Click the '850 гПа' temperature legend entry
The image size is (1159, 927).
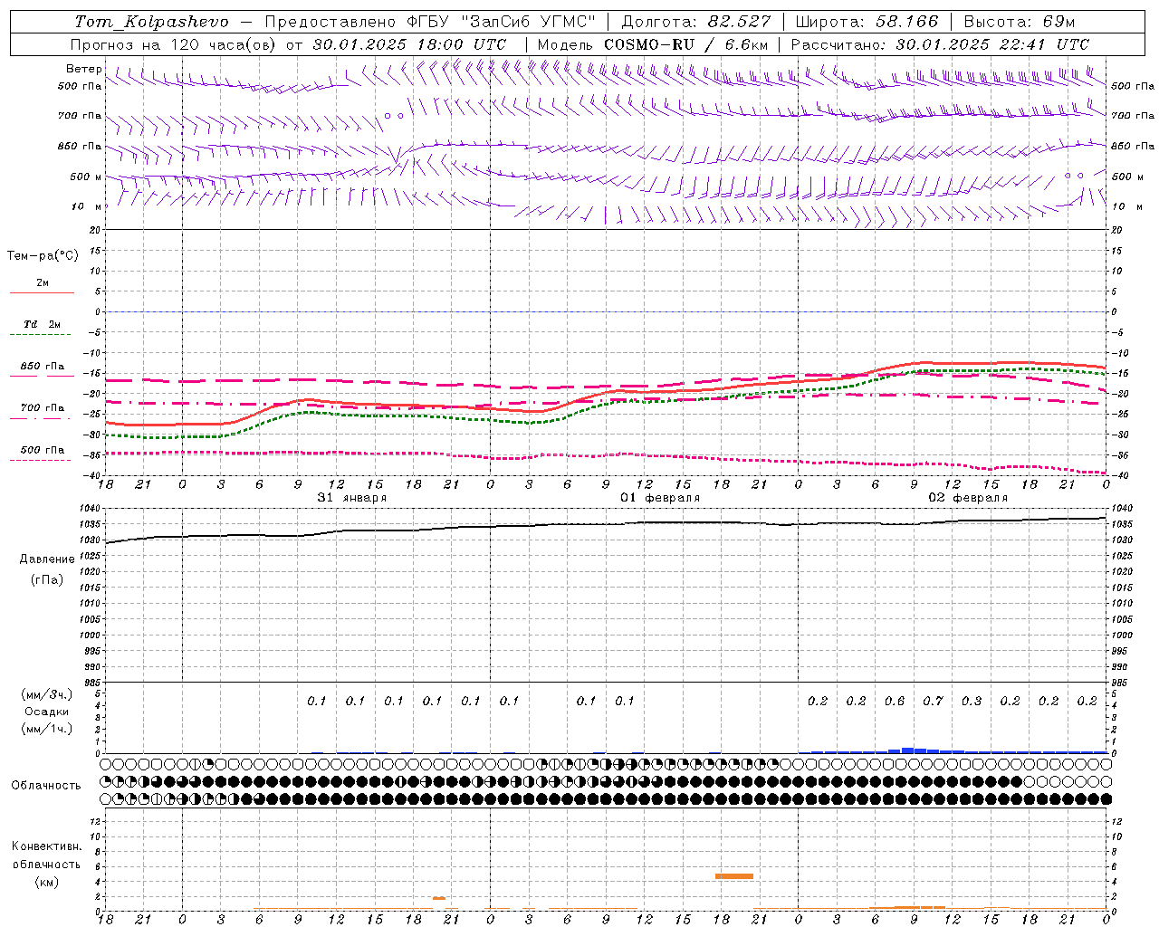coord(43,367)
